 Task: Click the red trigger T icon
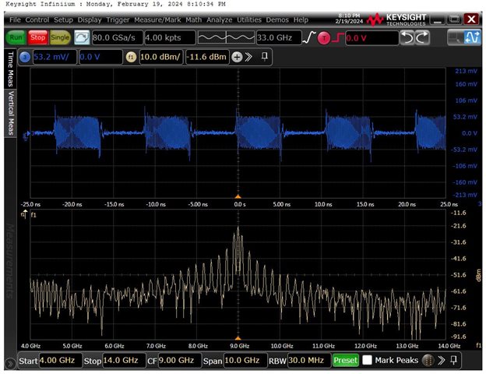point(324,38)
